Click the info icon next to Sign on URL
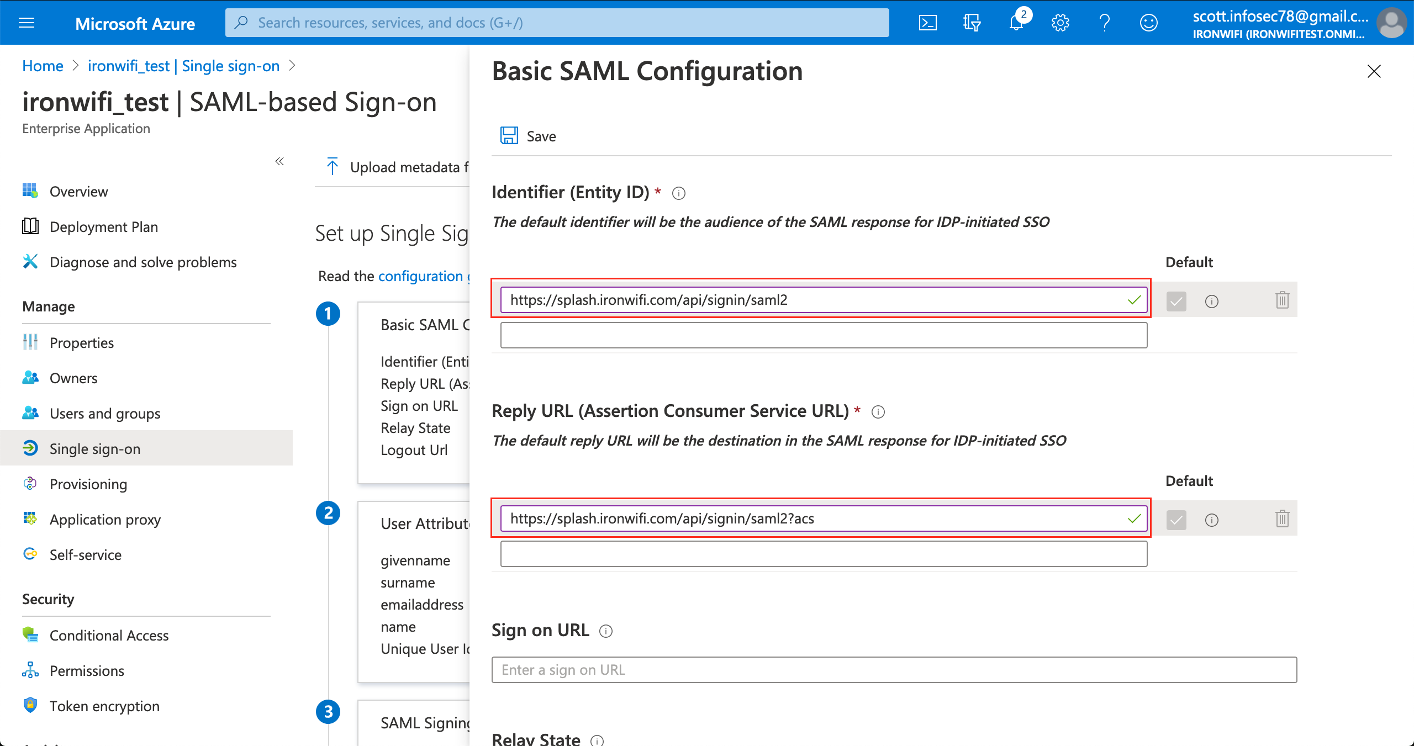This screenshot has width=1414, height=746. pos(606,631)
